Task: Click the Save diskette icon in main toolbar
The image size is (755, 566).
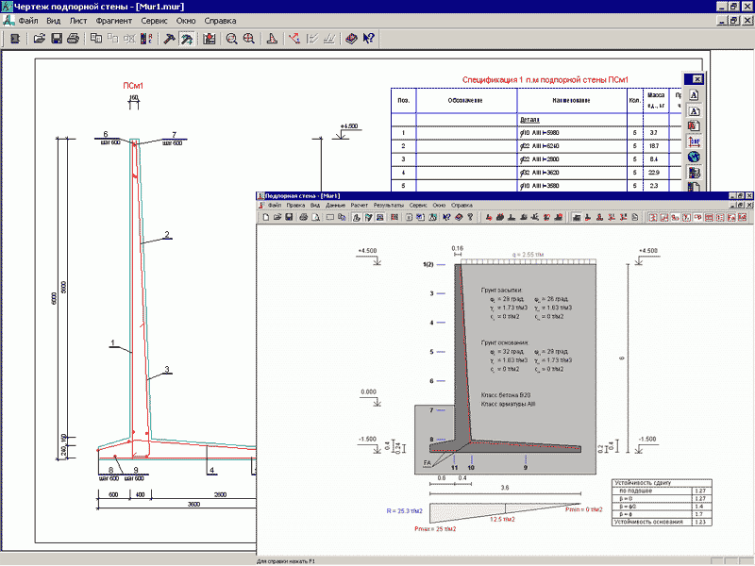Action: point(57,39)
